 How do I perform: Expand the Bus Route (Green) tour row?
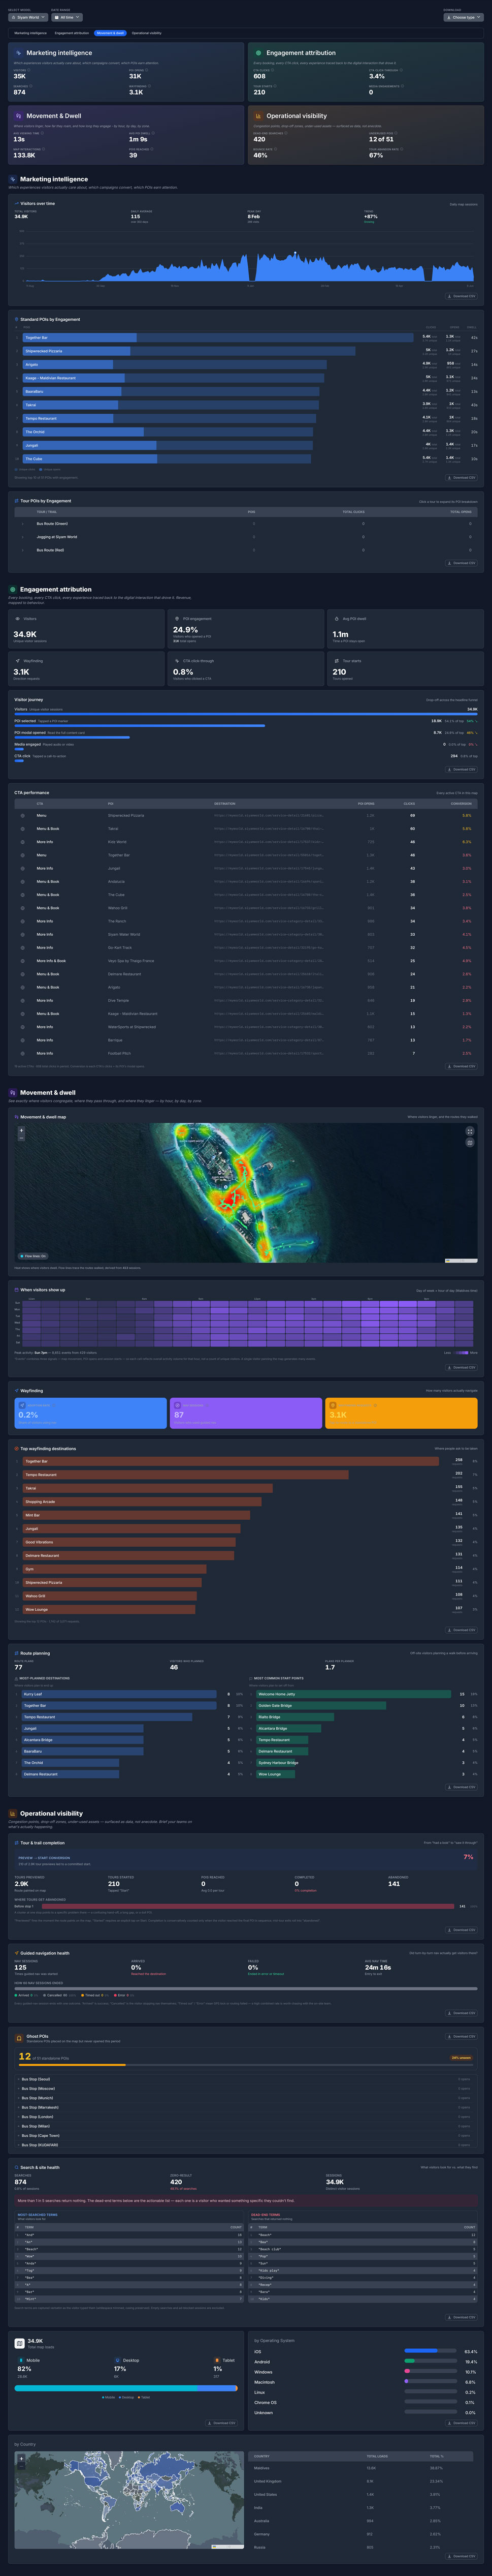(x=245, y=523)
